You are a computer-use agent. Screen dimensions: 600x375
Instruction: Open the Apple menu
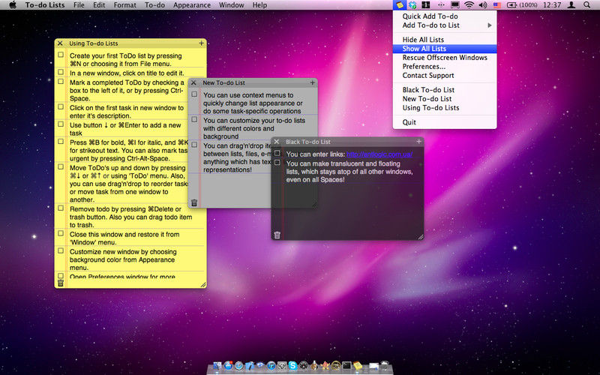click(x=13, y=5)
